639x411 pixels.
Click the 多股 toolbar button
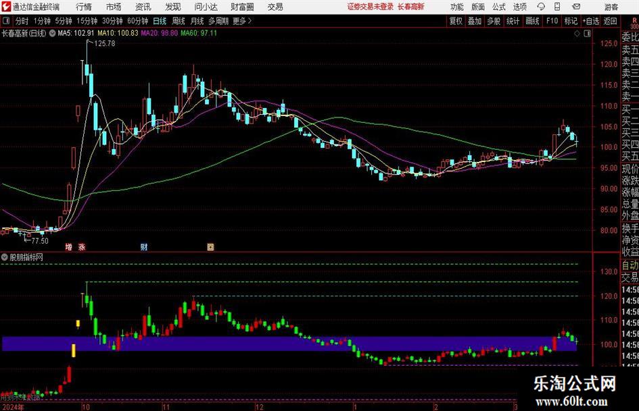click(x=494, y=21)
